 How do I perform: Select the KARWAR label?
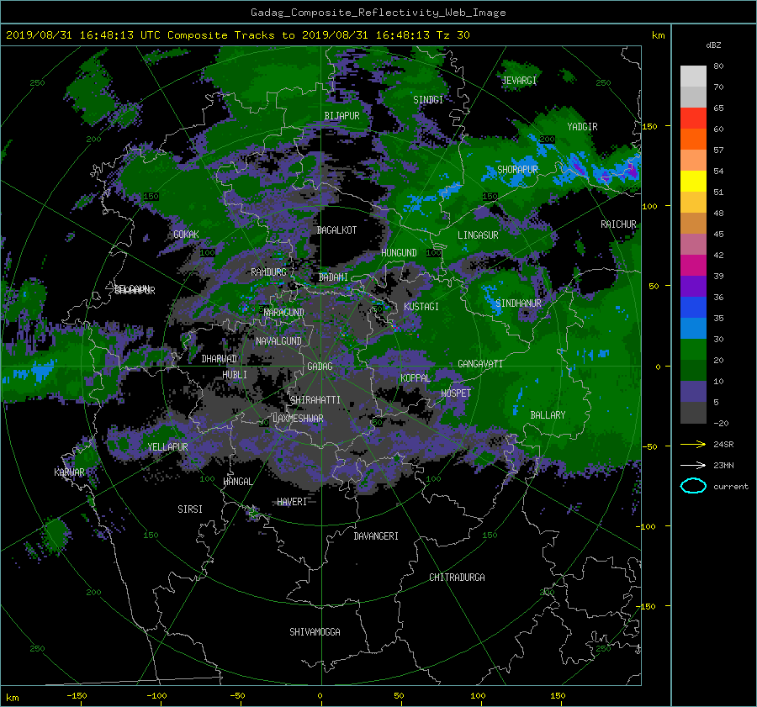click(x=69, y=472)
